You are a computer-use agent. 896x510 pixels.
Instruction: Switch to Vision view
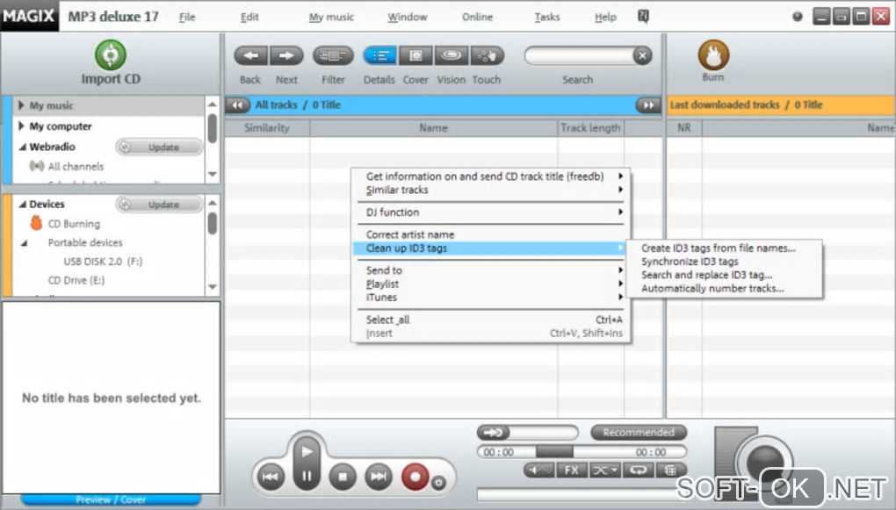point(452,56)
